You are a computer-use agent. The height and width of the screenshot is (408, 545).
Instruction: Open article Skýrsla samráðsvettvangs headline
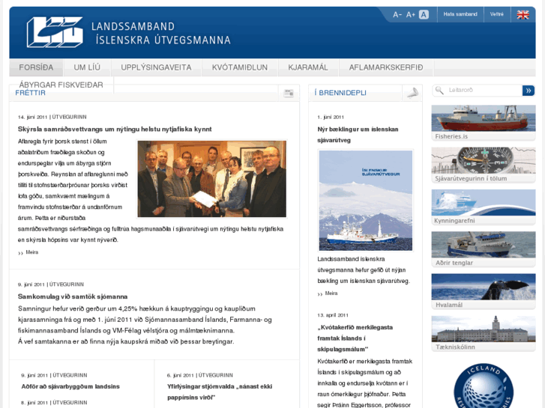[115, 130]
